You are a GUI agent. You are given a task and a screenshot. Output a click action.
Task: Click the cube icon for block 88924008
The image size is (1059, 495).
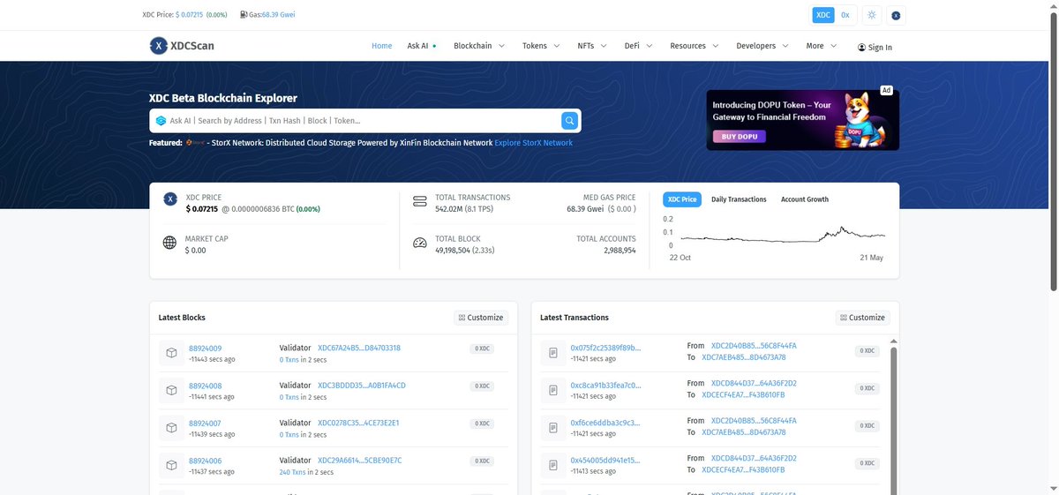[171, 390]
